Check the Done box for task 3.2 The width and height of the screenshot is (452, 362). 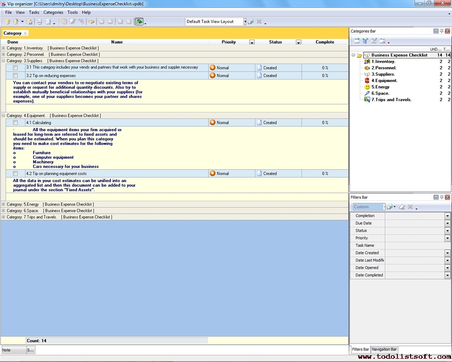coord(16,75)
